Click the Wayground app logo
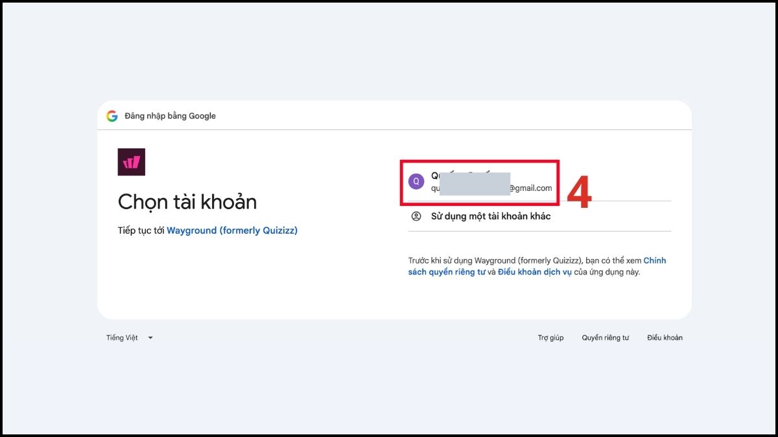Viewport: 778px width, 437px height. pos(132,162)
